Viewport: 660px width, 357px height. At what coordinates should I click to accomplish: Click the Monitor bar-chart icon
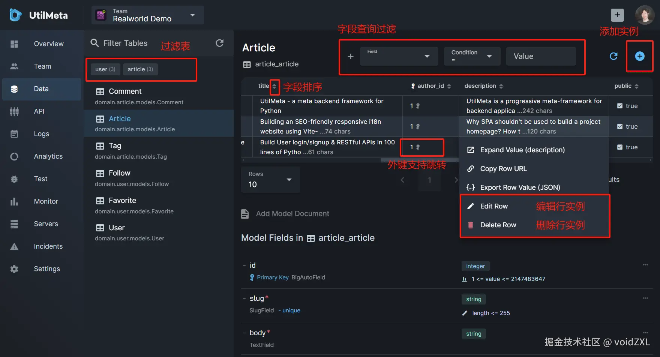[x=14, y=201]
